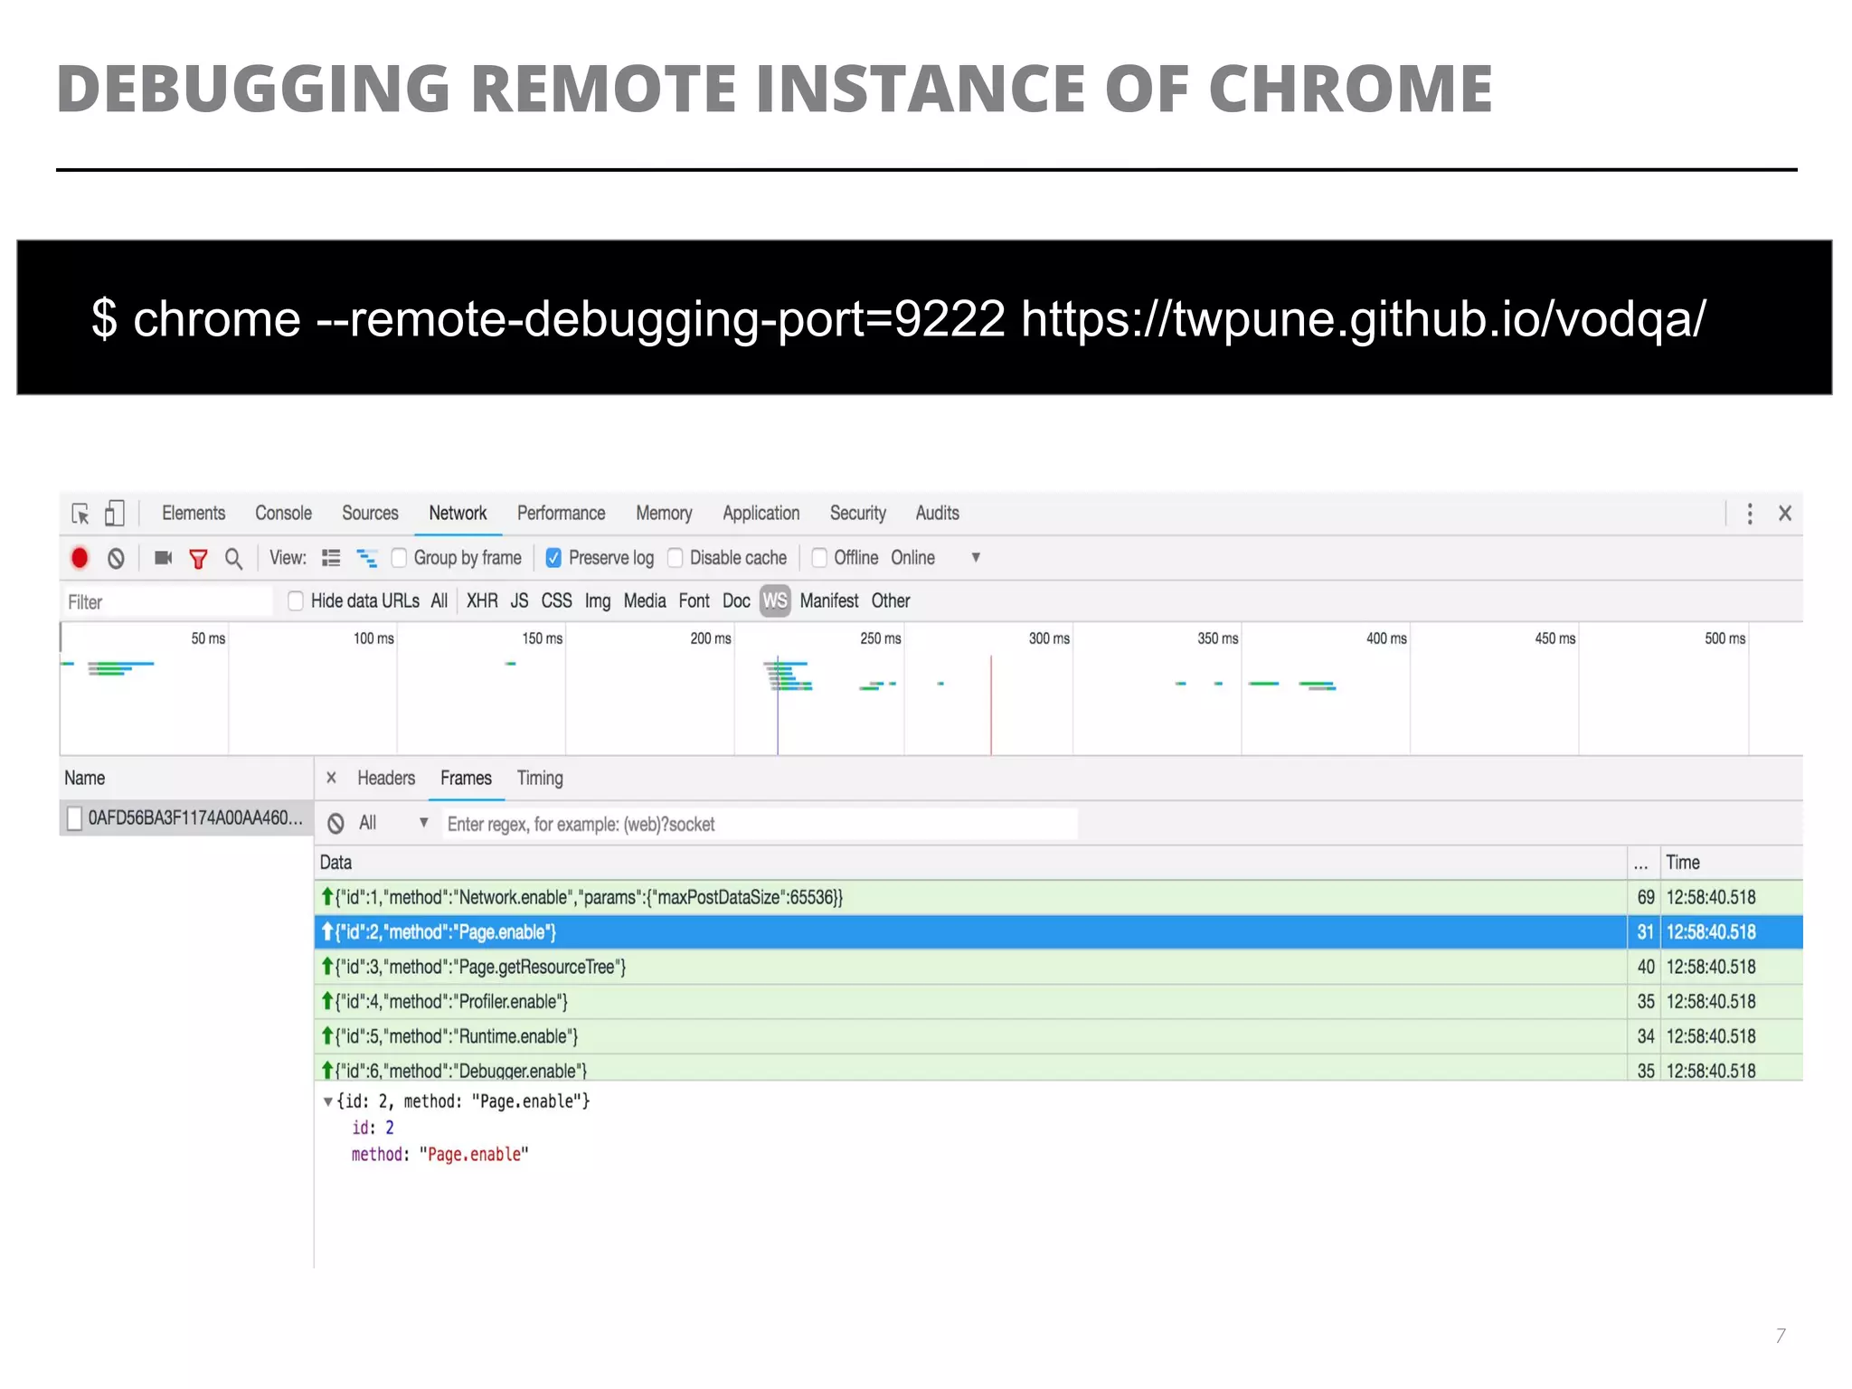Filter requests by XHR
This screenshot has width=1852, height=1389.
coord(482,600)
